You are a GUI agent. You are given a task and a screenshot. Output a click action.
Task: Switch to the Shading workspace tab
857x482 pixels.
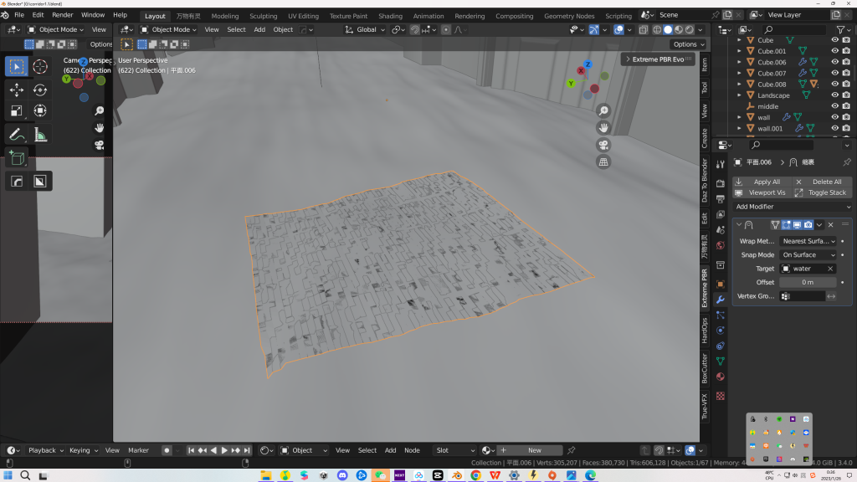click(390, 16)
